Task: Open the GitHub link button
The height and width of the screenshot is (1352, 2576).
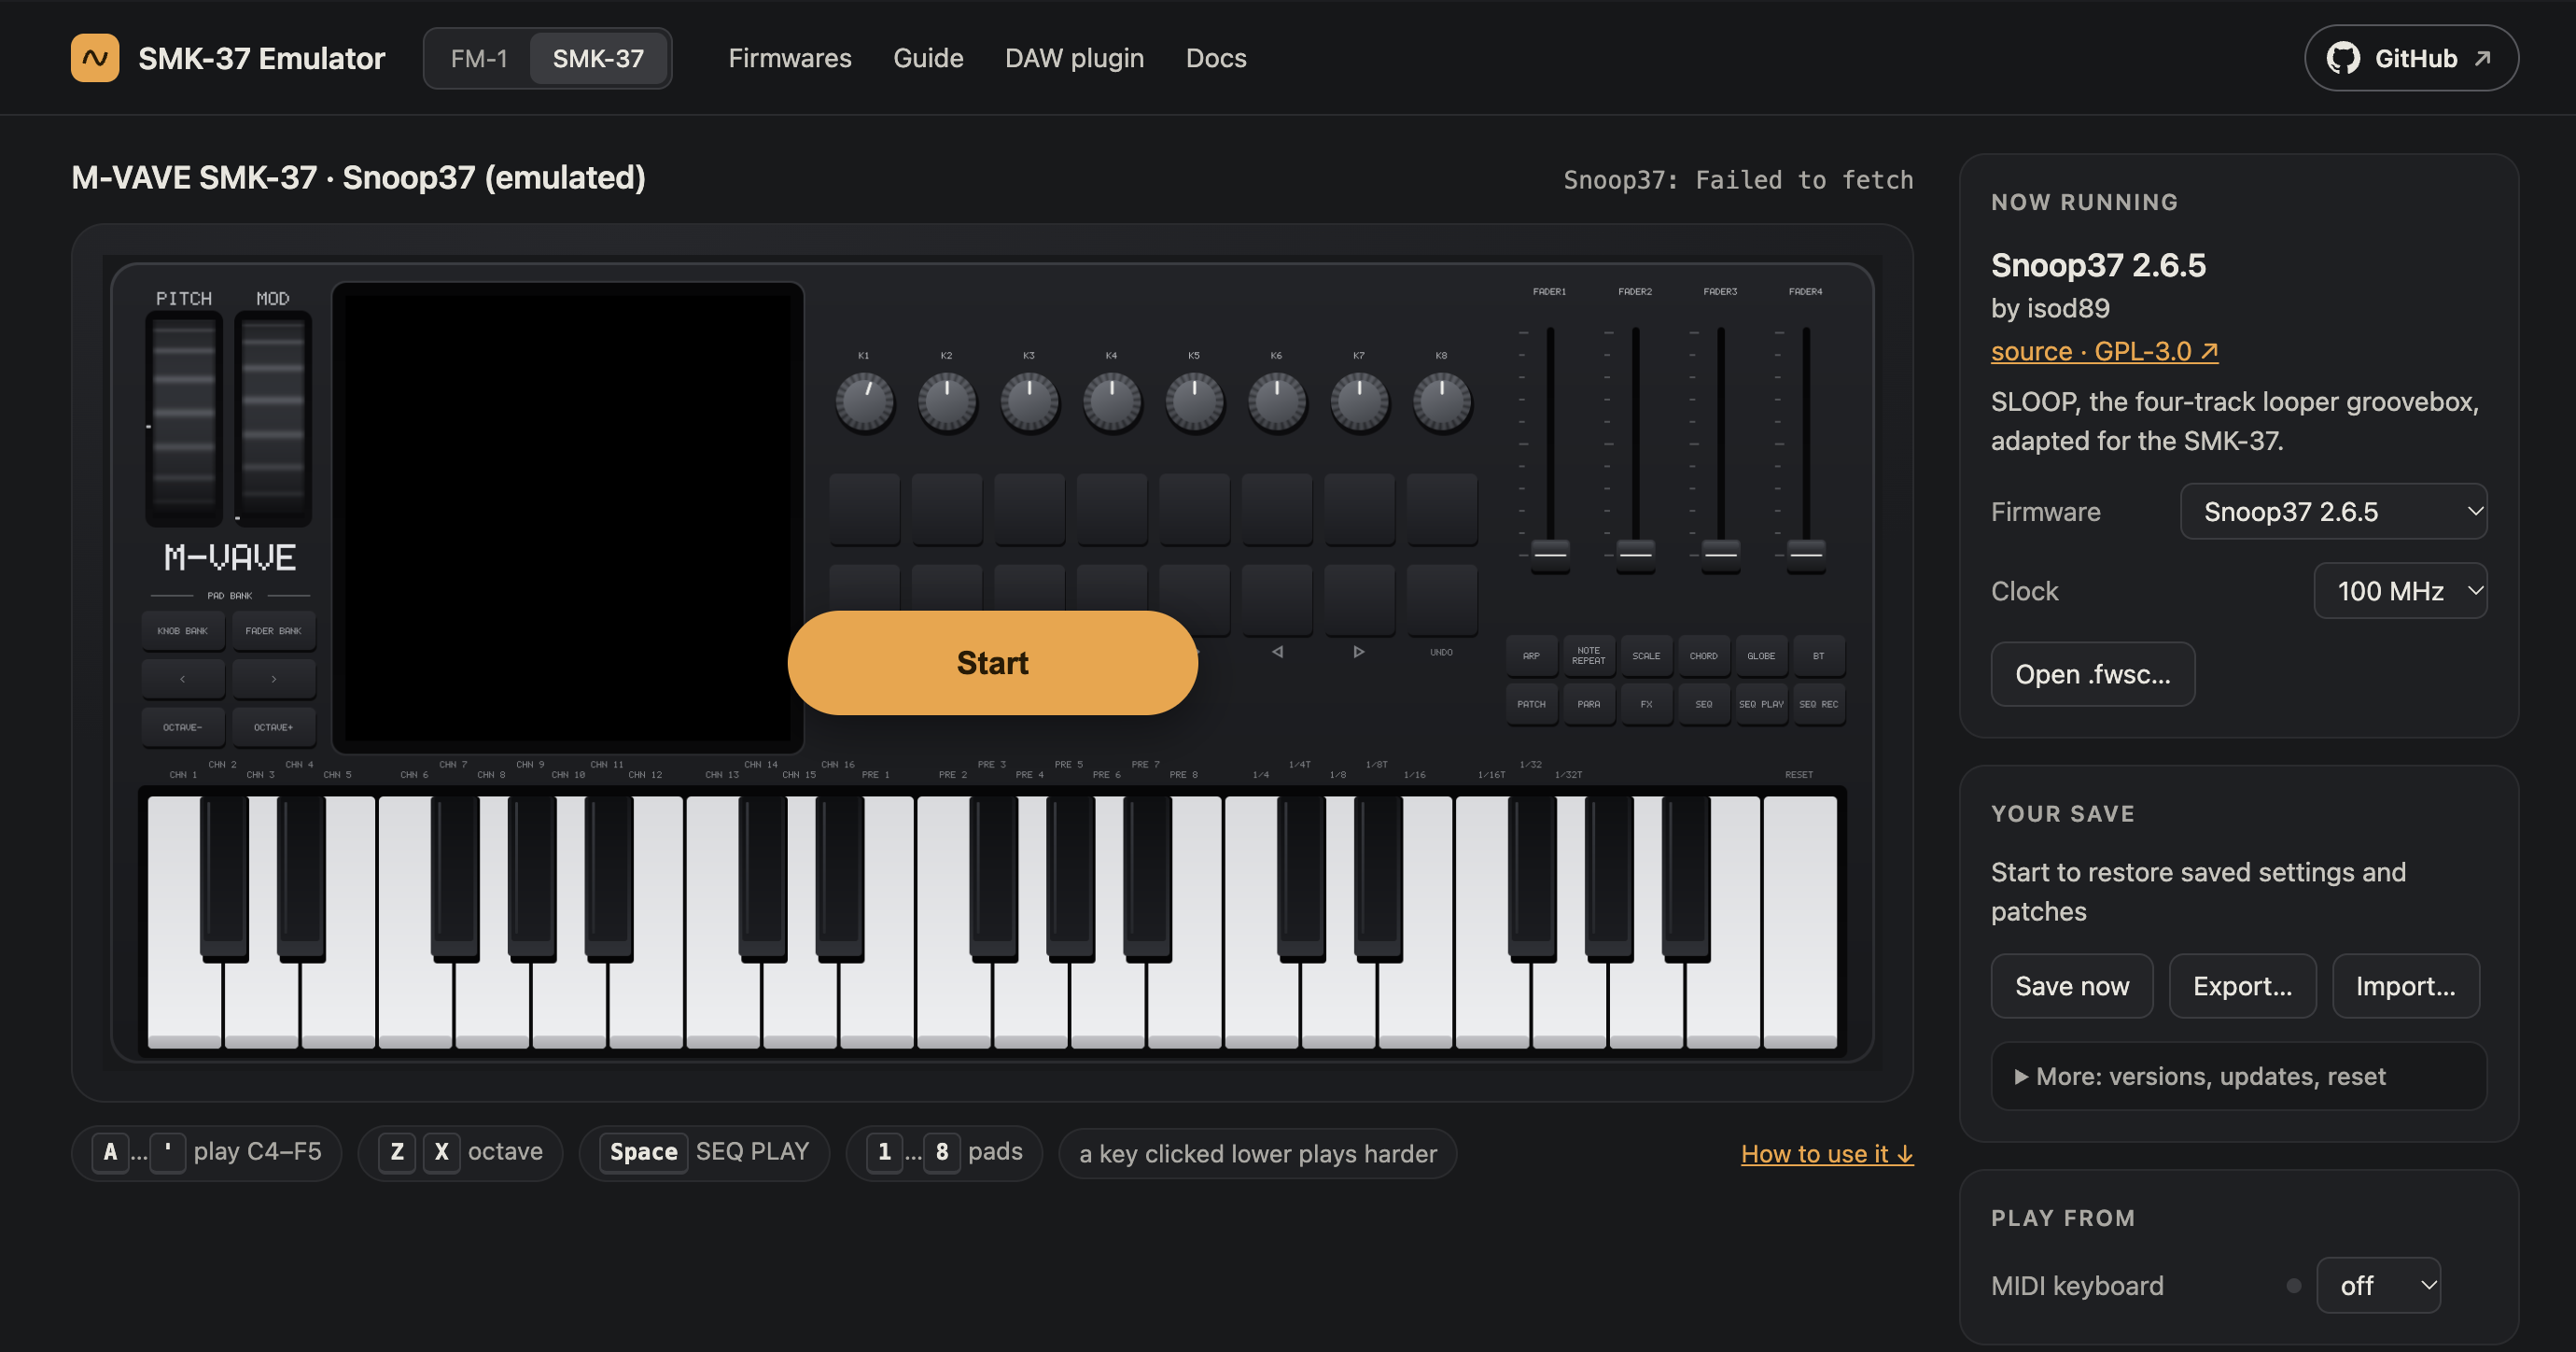Action: 2411,58
